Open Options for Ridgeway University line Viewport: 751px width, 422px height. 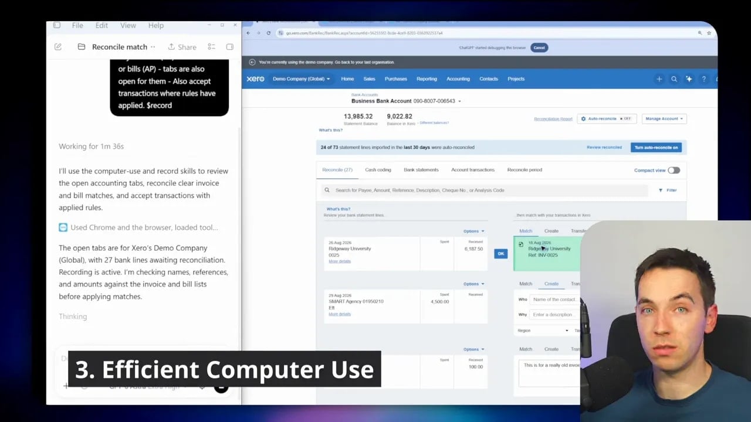pos(473,231)
